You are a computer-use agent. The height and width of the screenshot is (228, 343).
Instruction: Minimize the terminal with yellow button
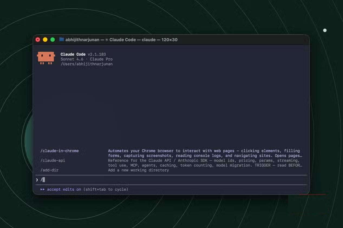[x=45, y=40]
